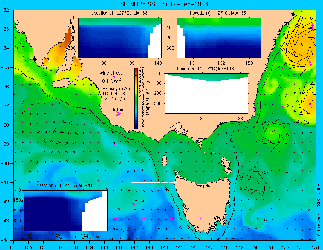The height and width of the screenshot is (250, 323).
Task: Click the '0.1 N/m²' legend value
Action: [x=112, y=81]
